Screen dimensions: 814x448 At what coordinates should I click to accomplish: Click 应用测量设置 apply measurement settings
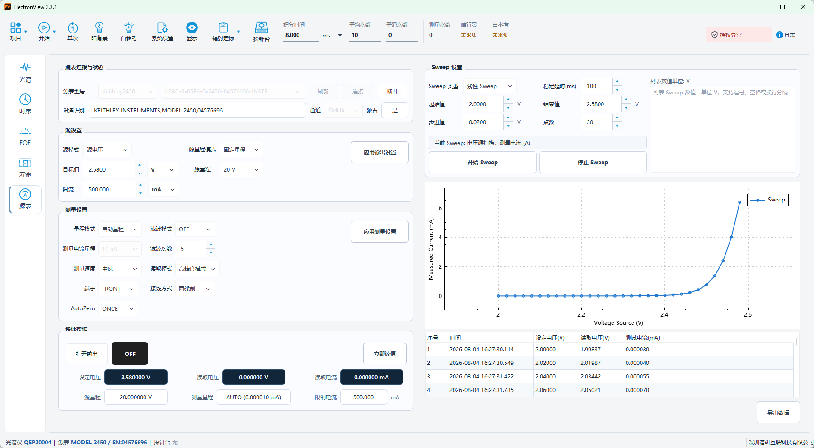[x=380, y=232]
